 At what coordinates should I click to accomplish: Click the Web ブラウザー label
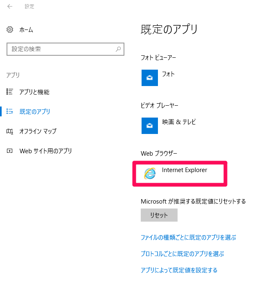pyautogui.click(x=159, y=153)
